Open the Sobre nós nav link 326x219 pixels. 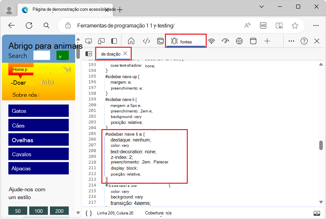(x=25, y=95)
